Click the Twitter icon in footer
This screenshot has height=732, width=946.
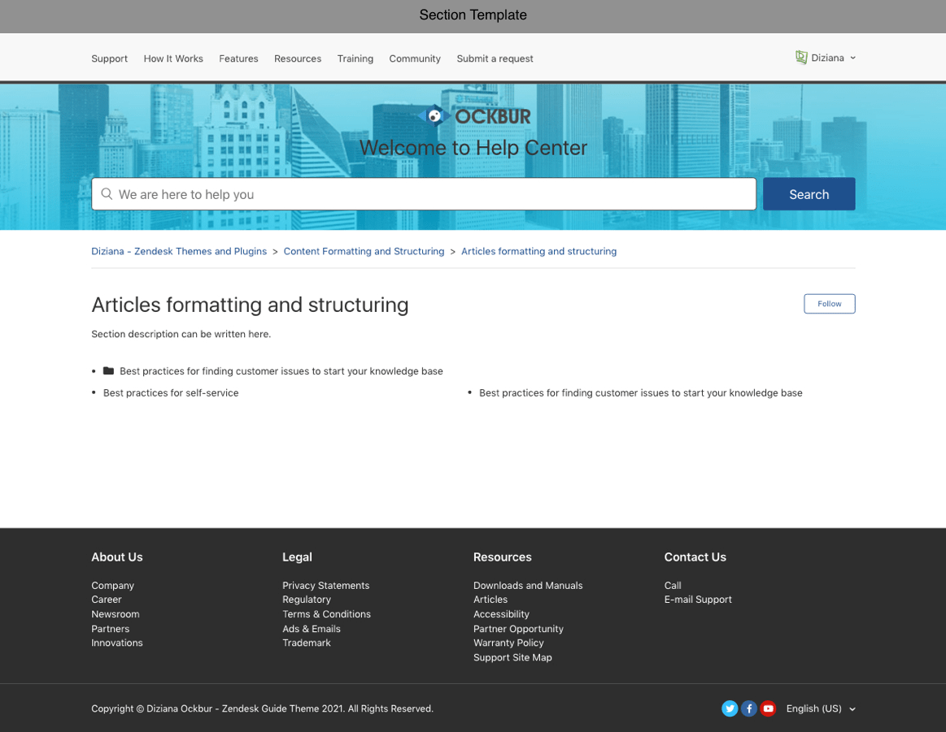pyautogui.click(x=730, y=708)
